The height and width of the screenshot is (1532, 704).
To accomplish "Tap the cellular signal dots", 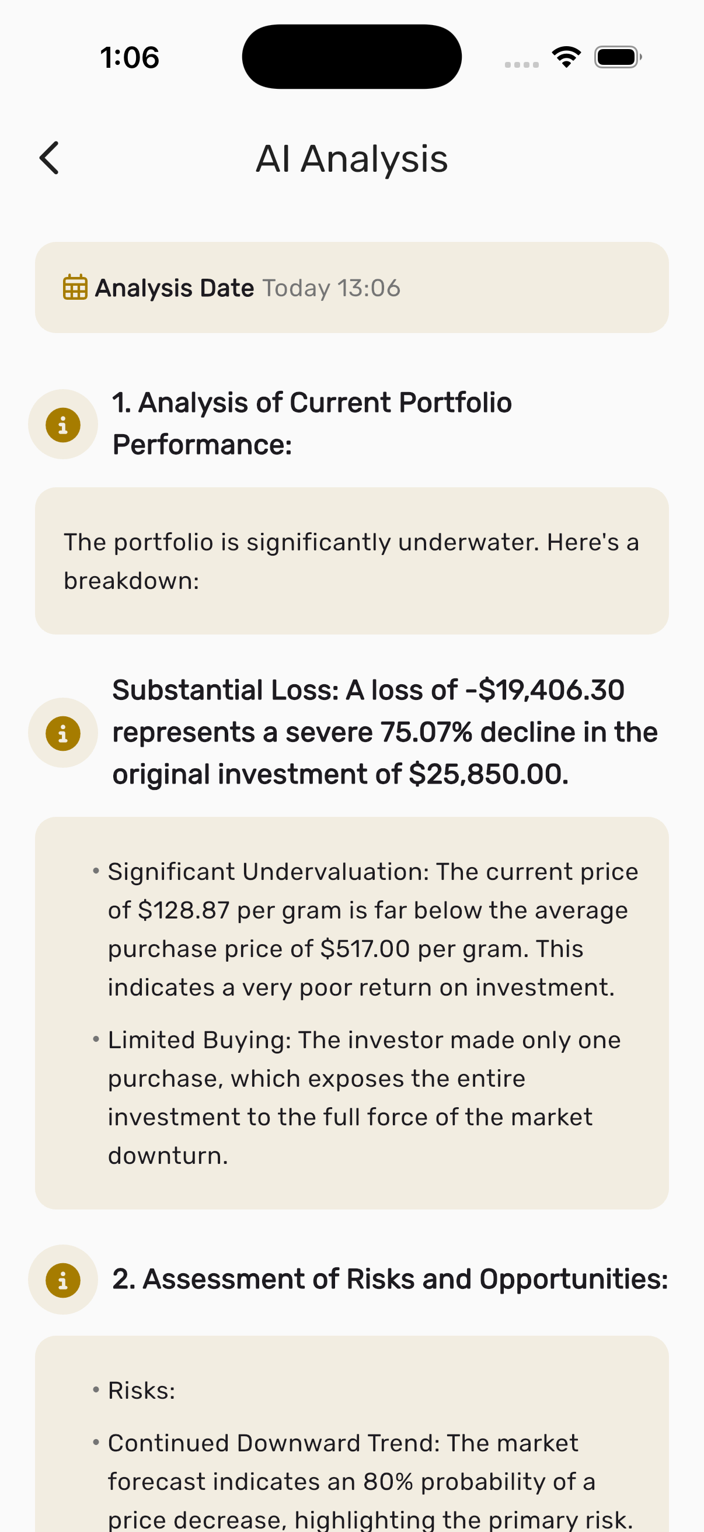I will [522, 64].
